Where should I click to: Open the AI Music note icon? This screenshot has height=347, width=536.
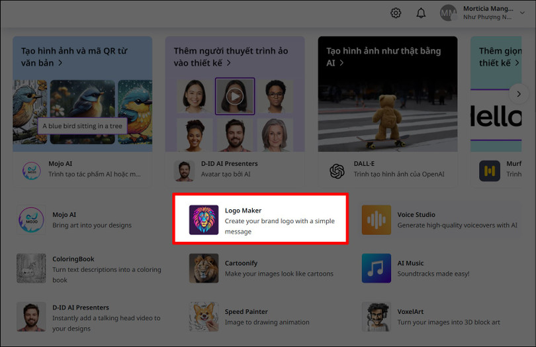(x=376, y=268)
